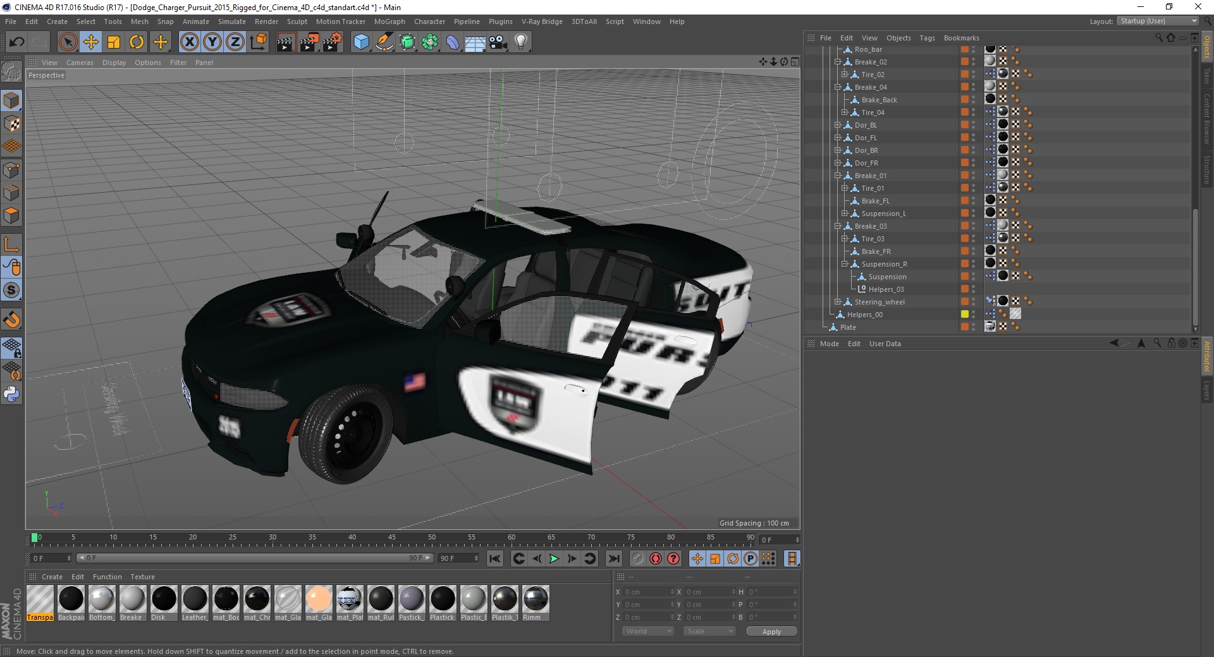This screenshot has width=1214, height=657.
Task: Expand the Tire_02 tree node
Action: point(845,75)
